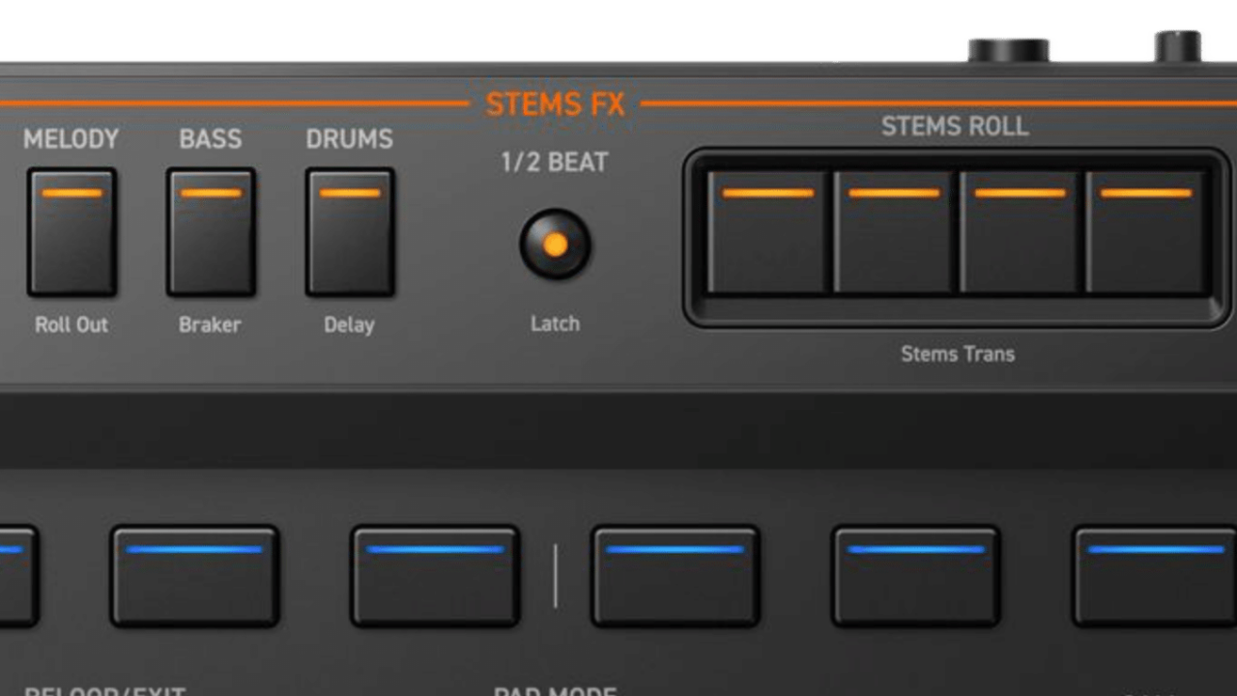Viewport: 1237px width, 696px height.
Task: Select the MELODY stem button
Action: click(72, 230)
